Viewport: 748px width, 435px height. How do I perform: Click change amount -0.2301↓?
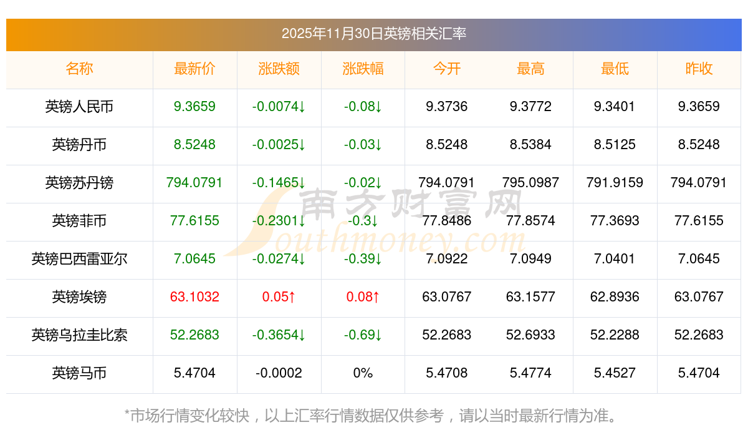pos(279,221)
